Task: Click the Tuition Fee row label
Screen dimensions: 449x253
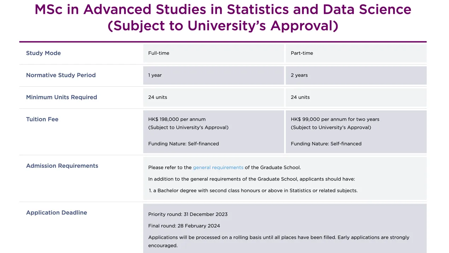Action: (42, 119)
